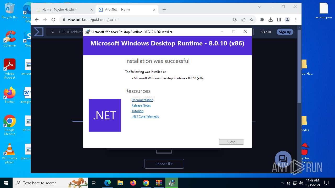Open network icon in system tray
Screen dimensions: 335x188
pos(295,183)
